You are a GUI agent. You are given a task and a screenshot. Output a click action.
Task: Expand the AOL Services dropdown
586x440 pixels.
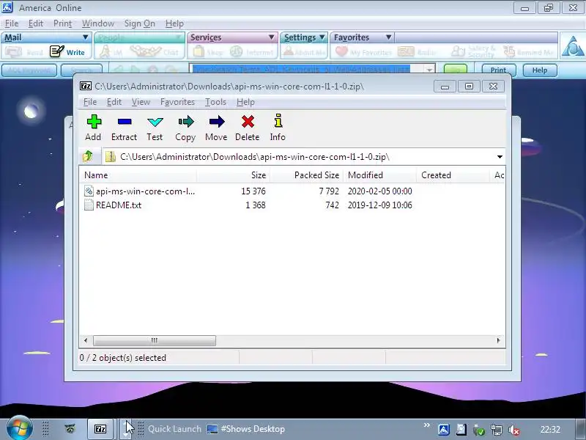(272, 37)
